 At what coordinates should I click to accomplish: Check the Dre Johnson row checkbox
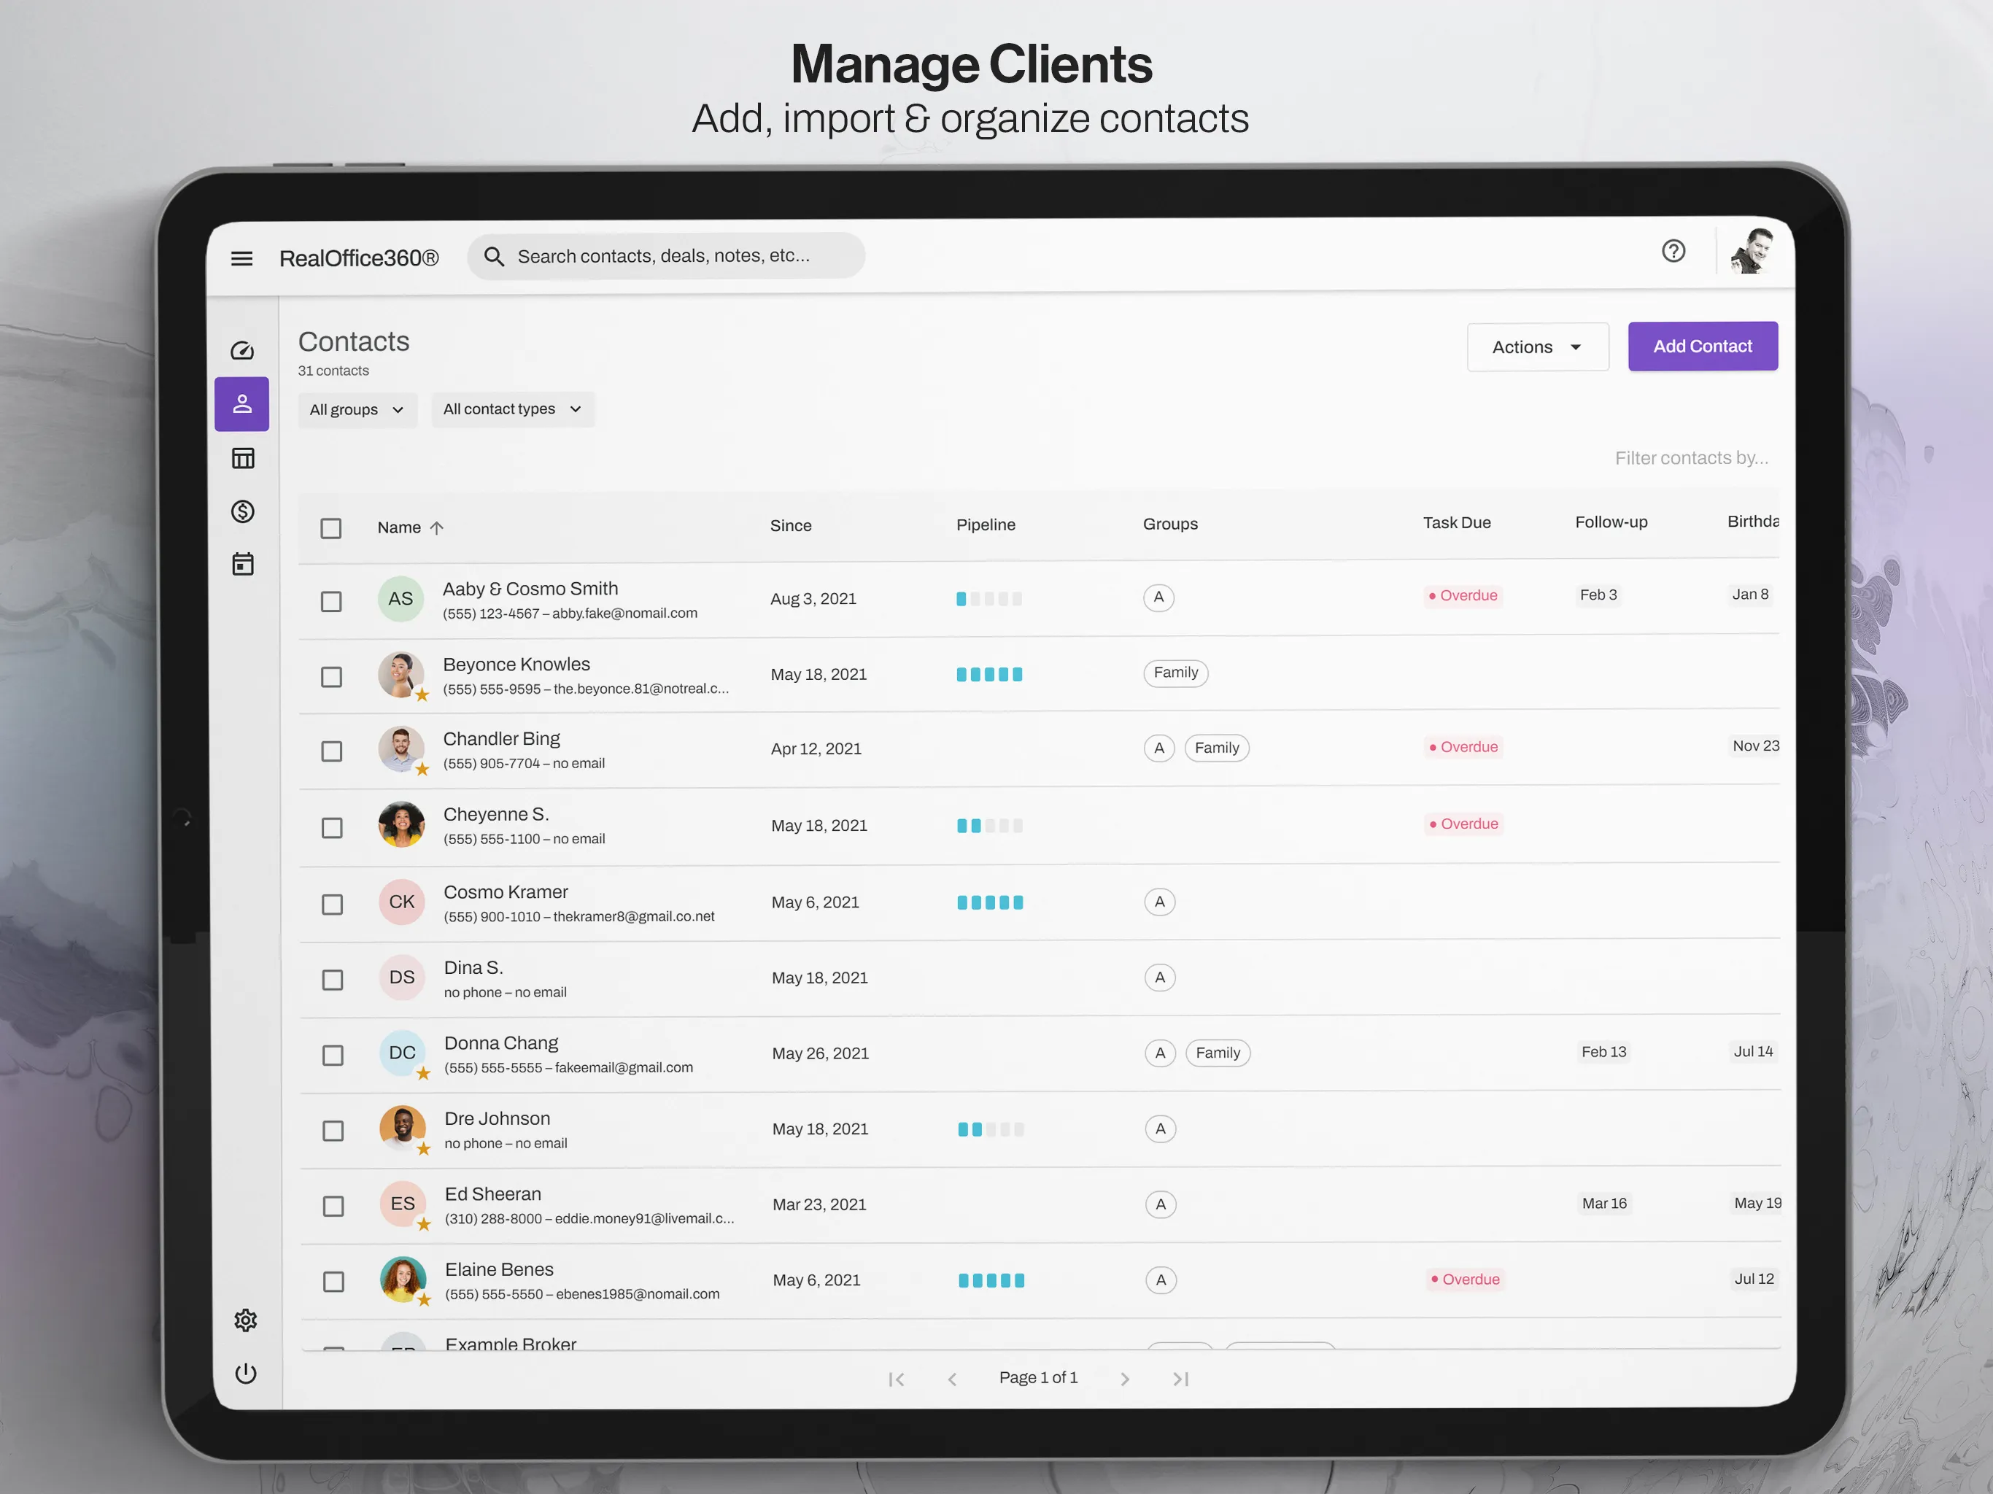pos(333,1131)
